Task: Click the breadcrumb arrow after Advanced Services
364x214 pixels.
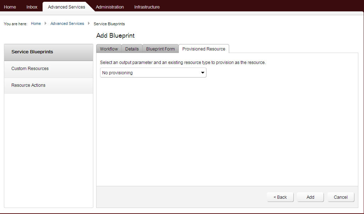Action: (89, 23)
